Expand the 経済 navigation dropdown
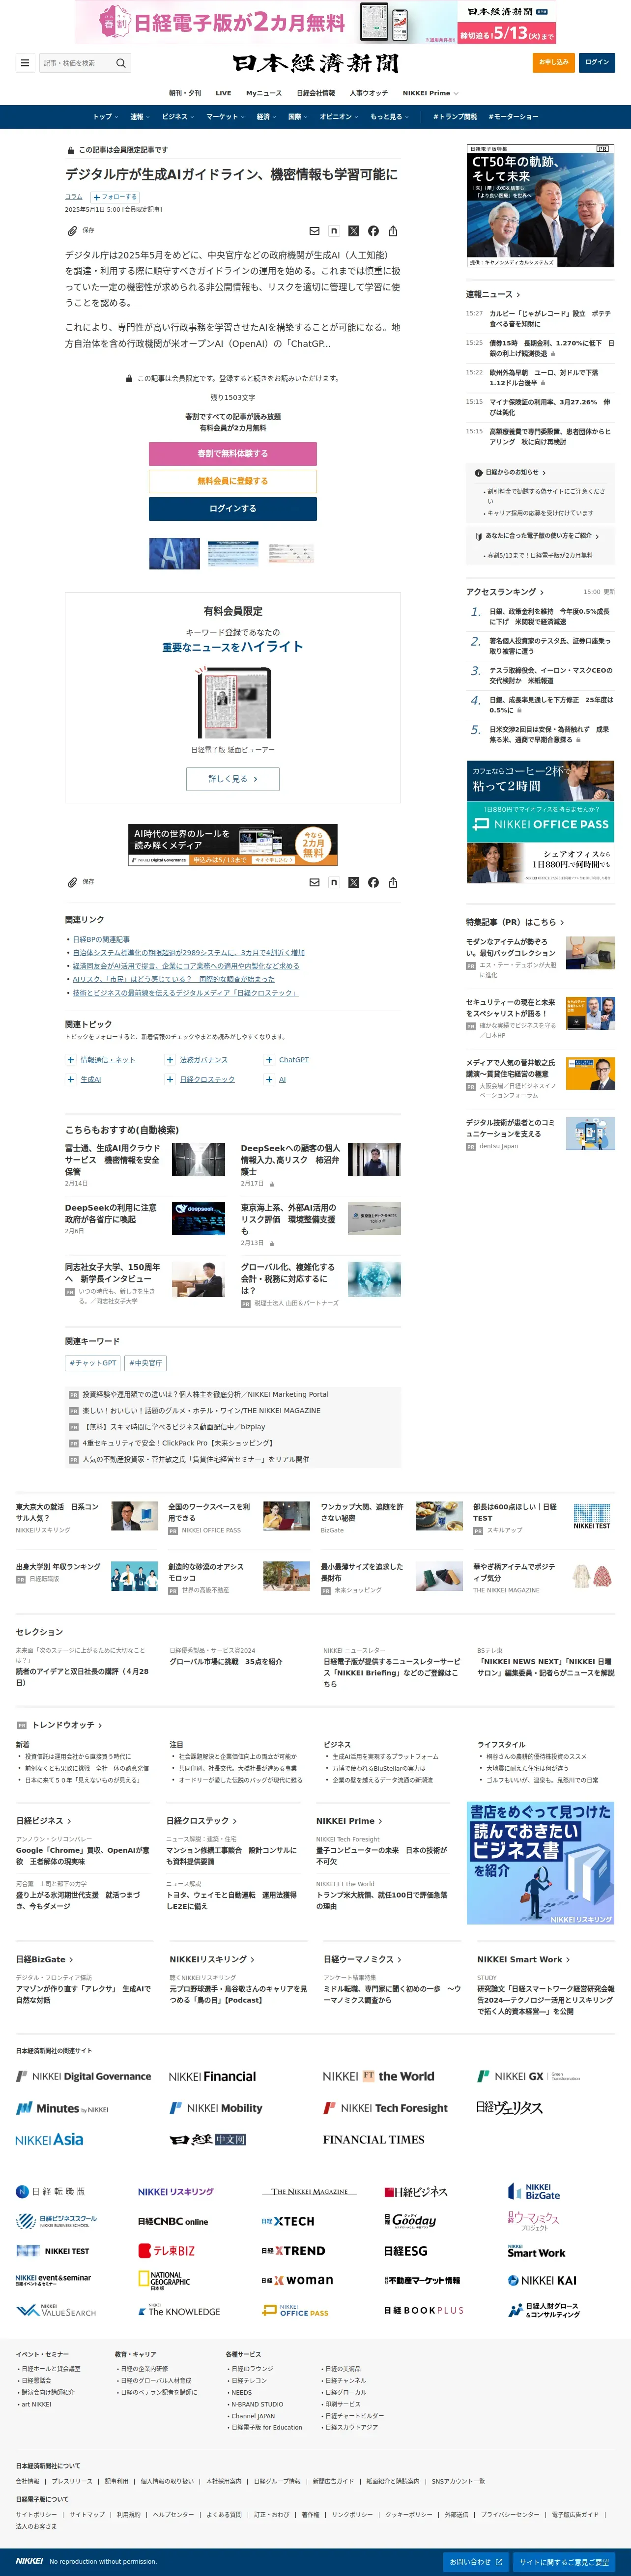The height and width of the screenshot is (2576, 631). [267, 117]
